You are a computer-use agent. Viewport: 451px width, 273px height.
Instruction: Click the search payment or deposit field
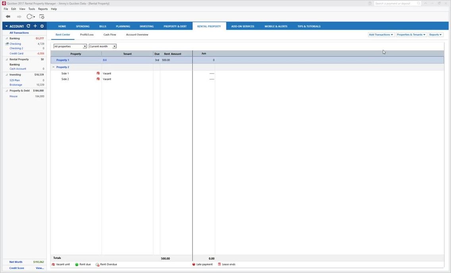tap(397, 4)
